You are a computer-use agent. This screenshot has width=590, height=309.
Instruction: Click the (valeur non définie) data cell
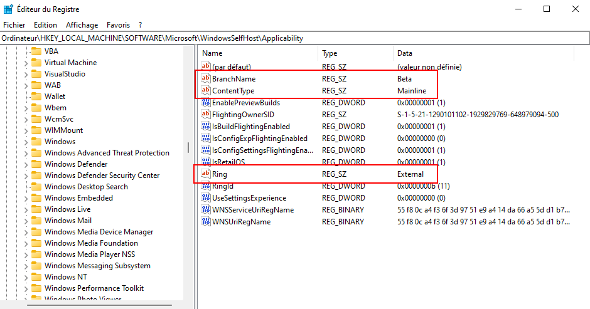429,67
